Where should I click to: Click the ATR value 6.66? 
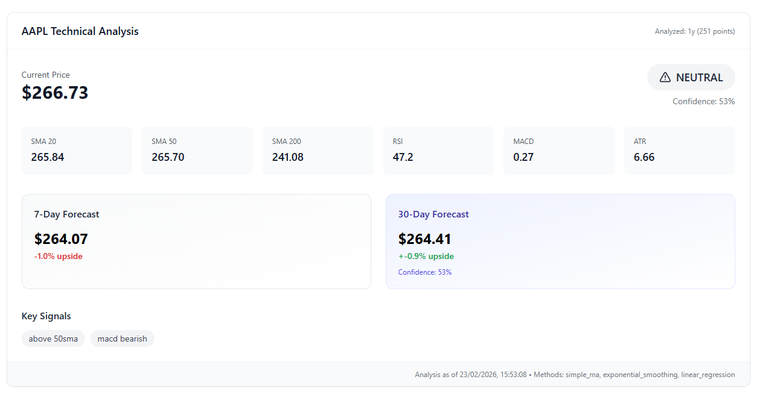(x=644, y=157)
